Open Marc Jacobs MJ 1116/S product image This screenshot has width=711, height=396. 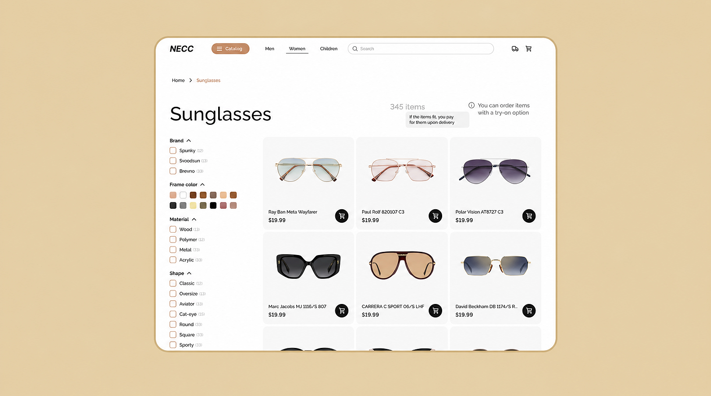click(309, 266)
